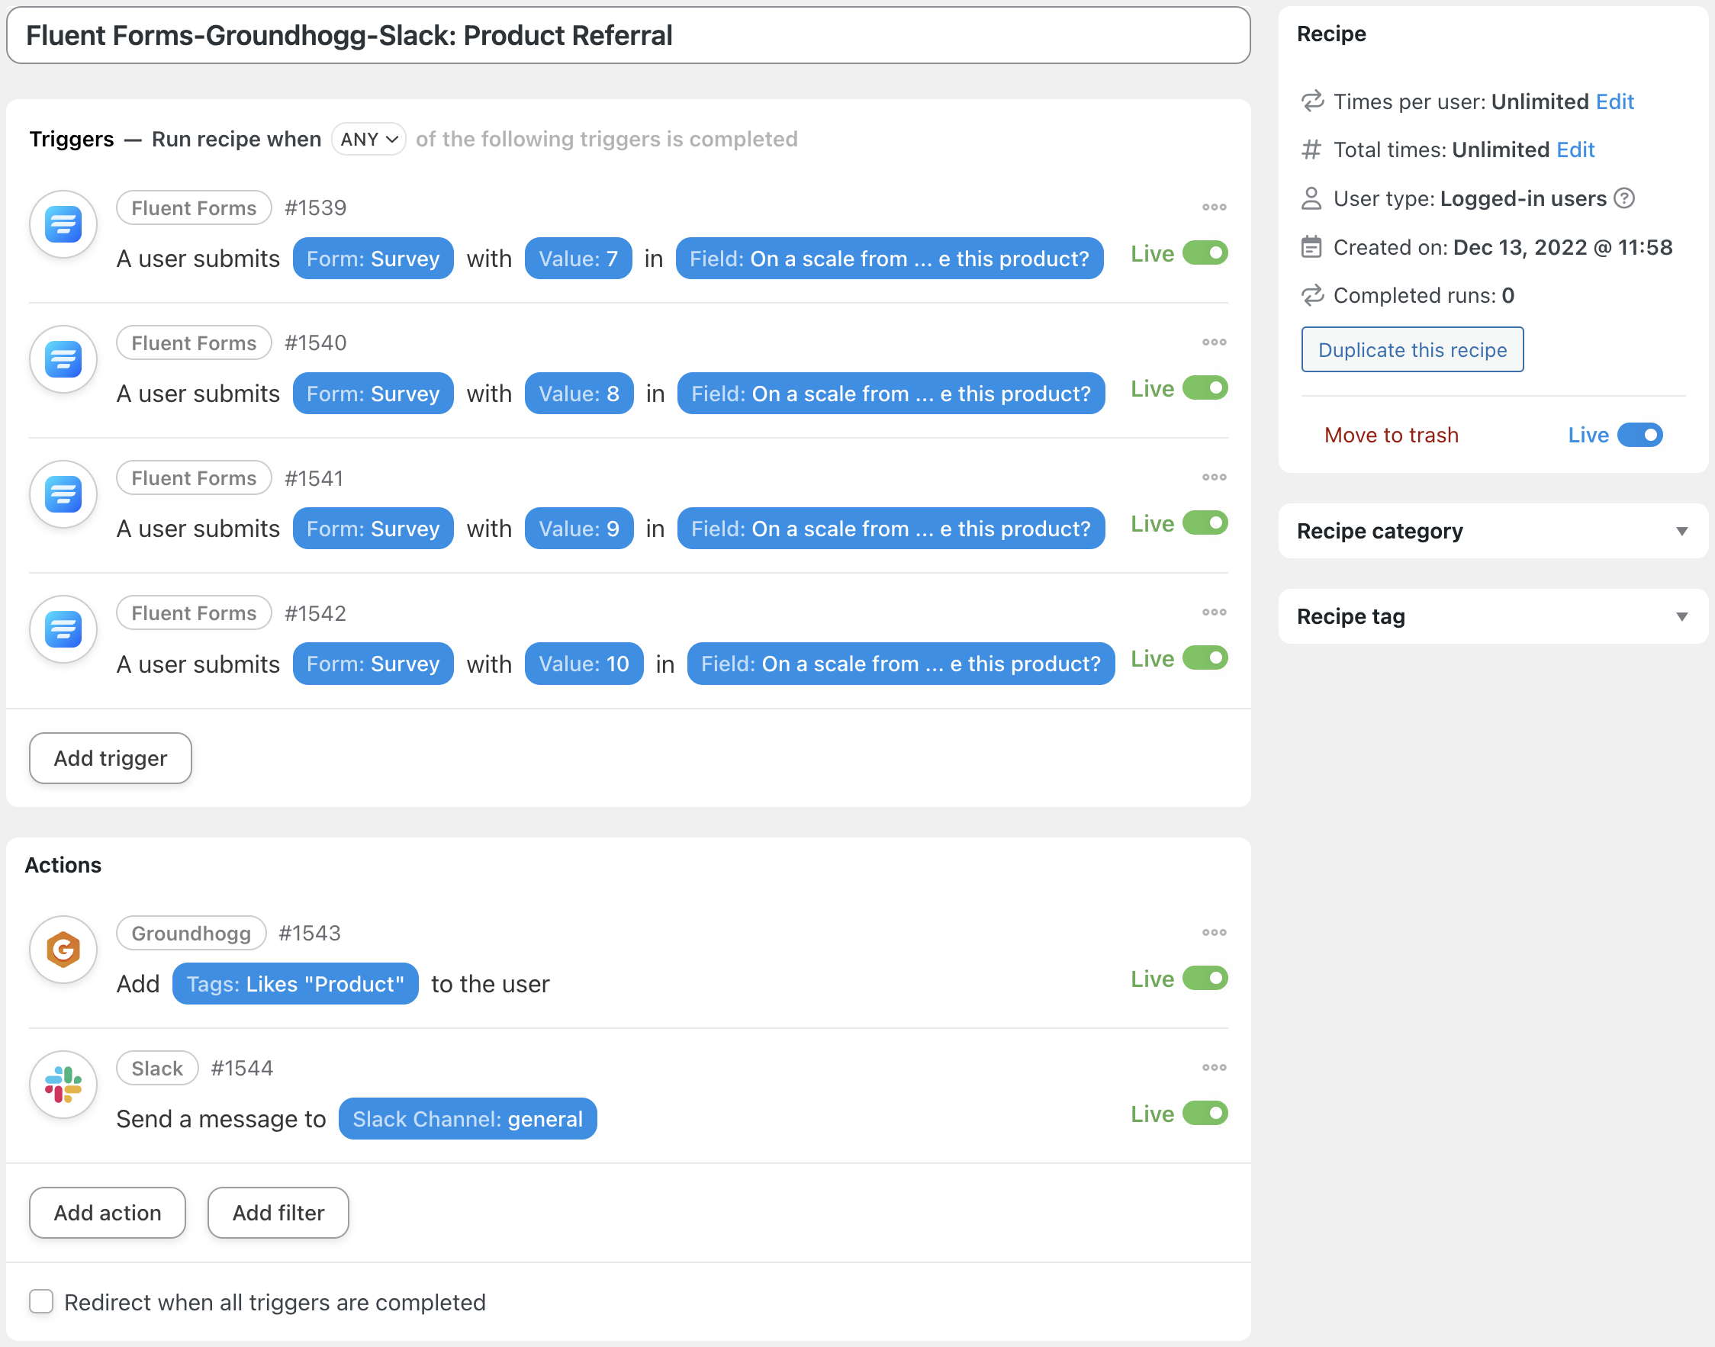1715x1347 pixels.
Task: Click the Groundhogg icon for action #1543
Action: point(63,950)
